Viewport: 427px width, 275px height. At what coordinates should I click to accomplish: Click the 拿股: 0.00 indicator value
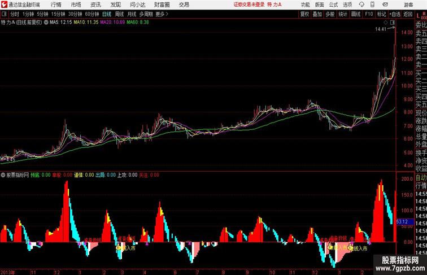62,175
